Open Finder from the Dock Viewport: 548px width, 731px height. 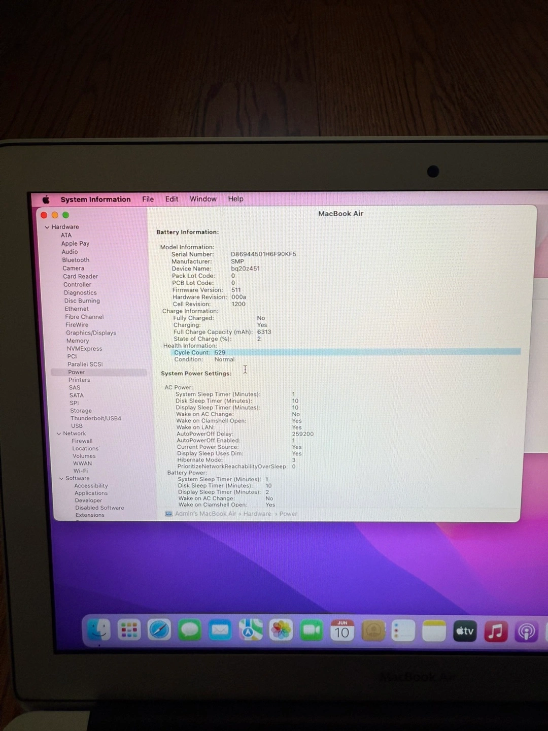click(98, 630)
